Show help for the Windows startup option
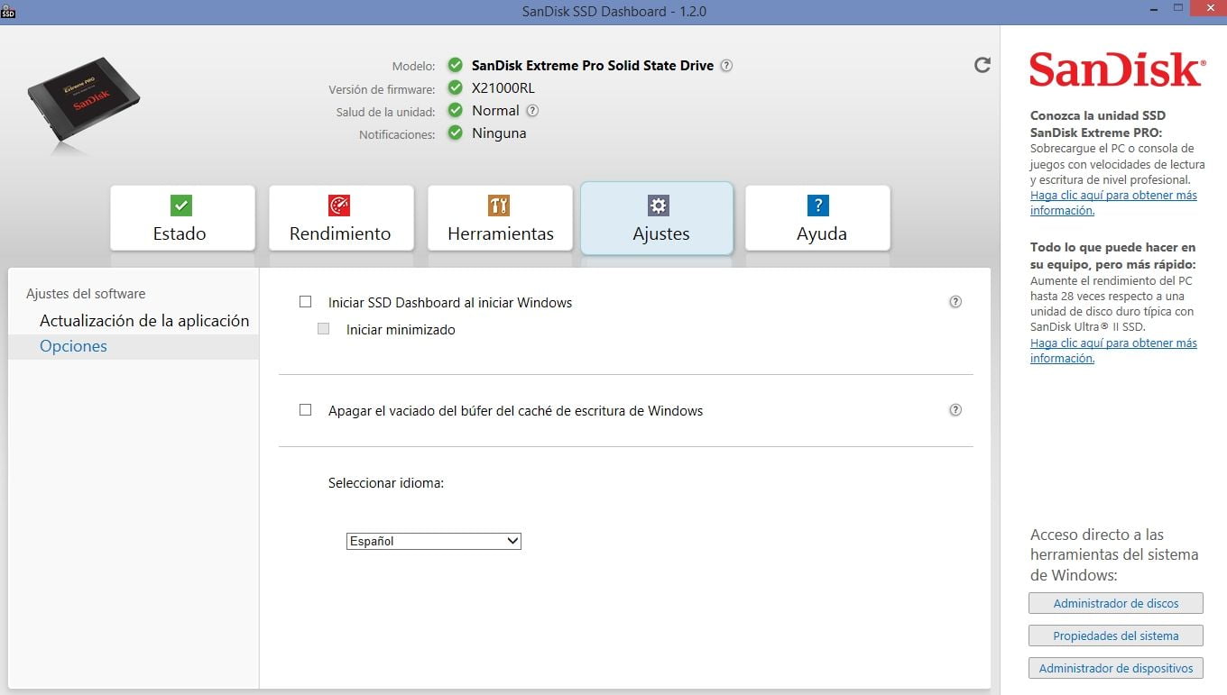The width and height of the screenshot is (1227, 695). [x=955, y=302]
